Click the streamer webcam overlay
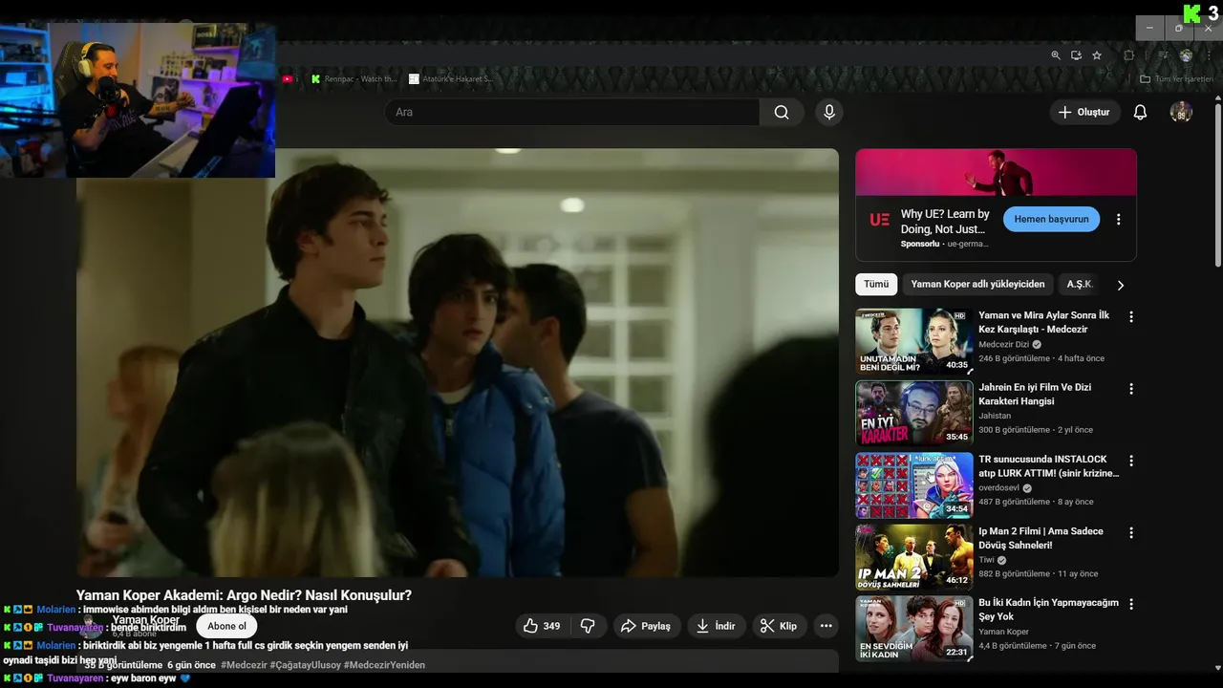The height and width of the screenshot is (688, 1223). click(138, 100)
